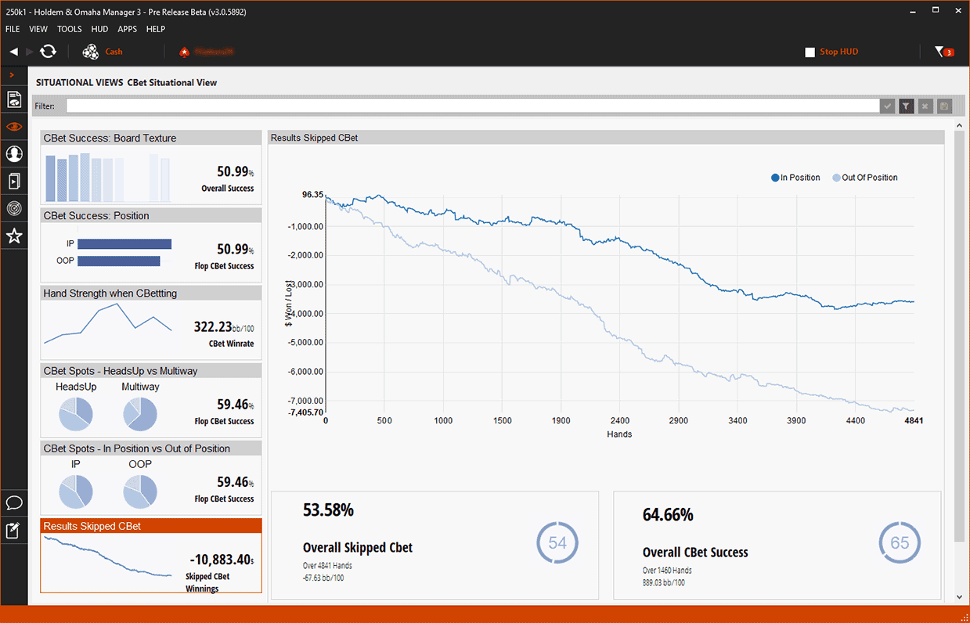970x623 pixels.
Task: Click into the Filter text field
Action: [471, 106]
